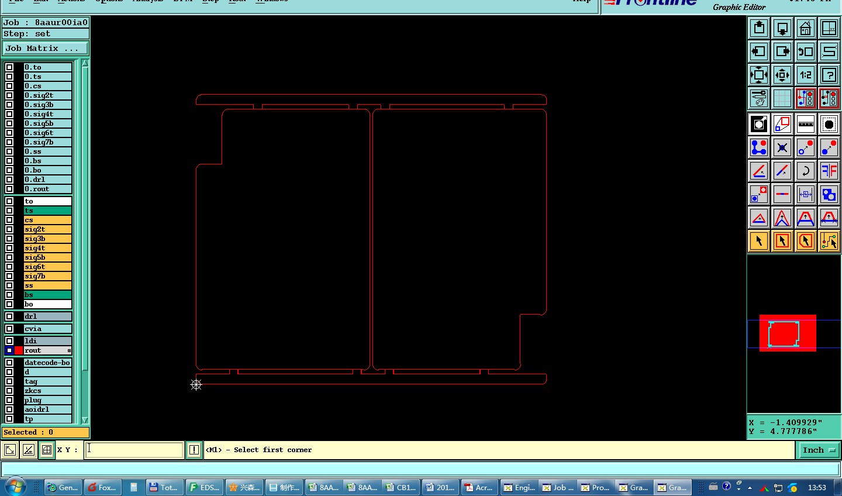Image resolution: width=842 pixels, height=496 pixels.
Task: Click the white feature highlight icon on black
Action: pos(759,124)
